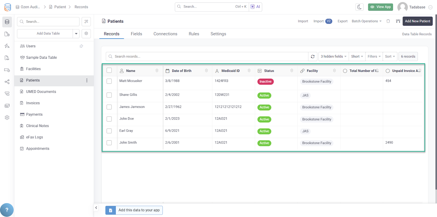
Task: Click the refresh records icon
Action: tap(313, 57)
